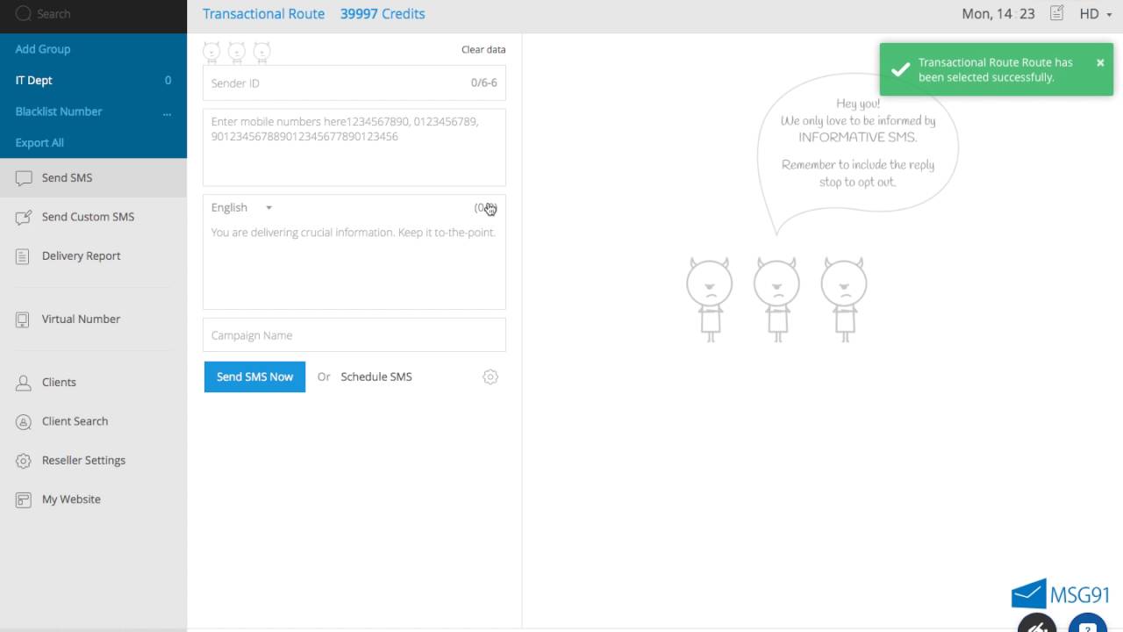Image resolution: width=1123 pixels, height=632 pixels.
Task: Click the success checkmark in the notification
Action: click(899, 69)
